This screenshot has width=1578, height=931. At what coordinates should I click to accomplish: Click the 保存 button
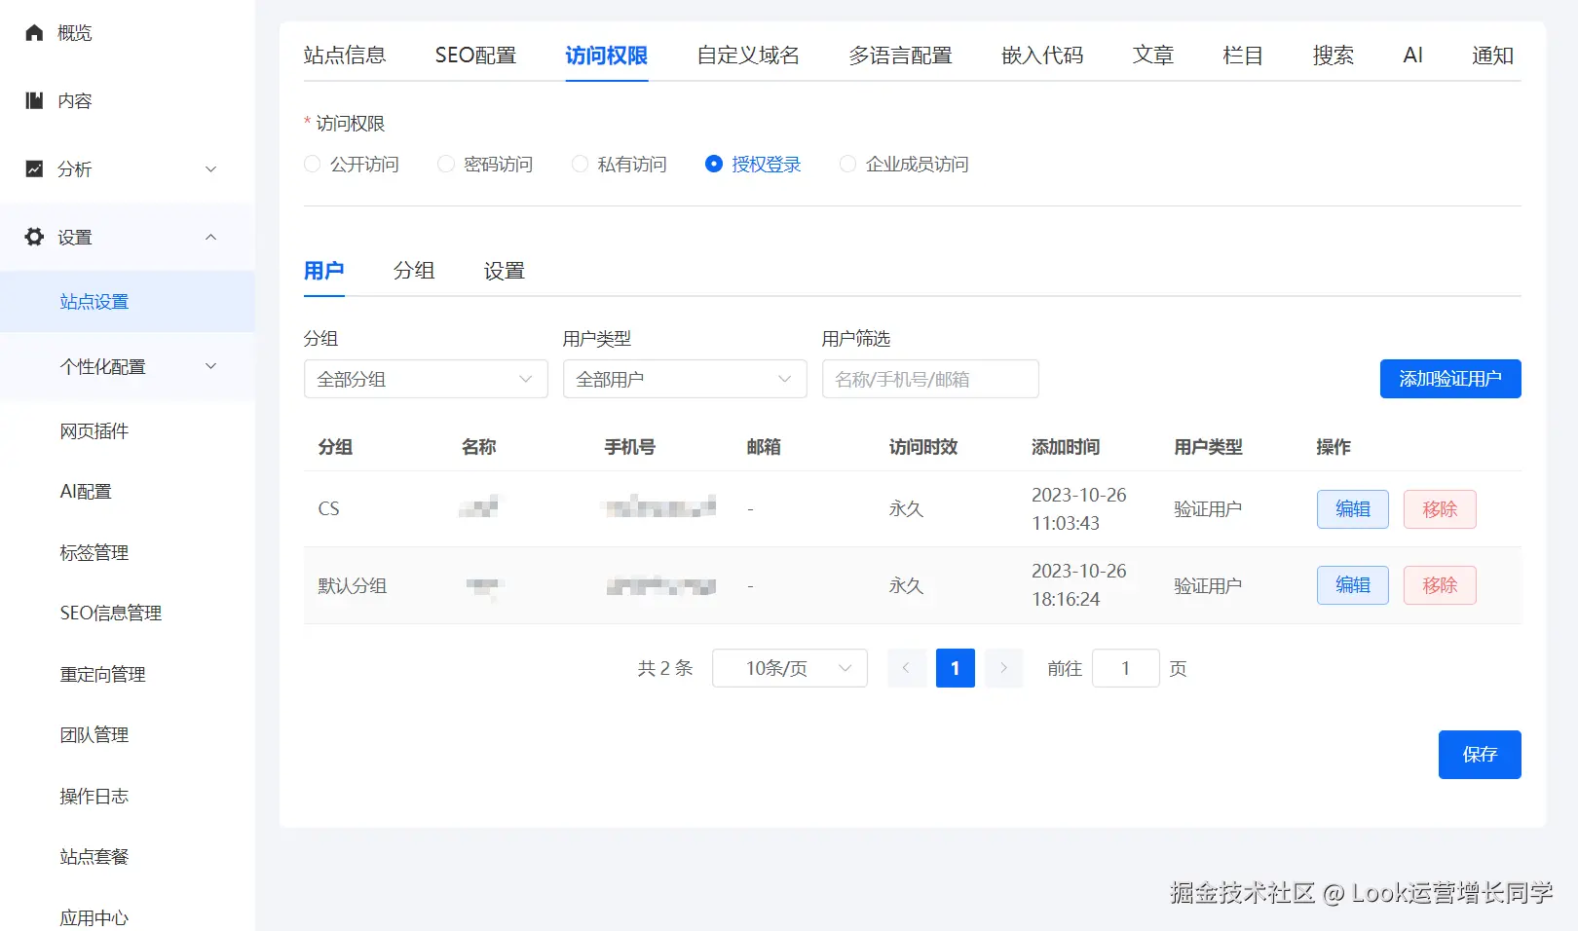[1480, 755]
